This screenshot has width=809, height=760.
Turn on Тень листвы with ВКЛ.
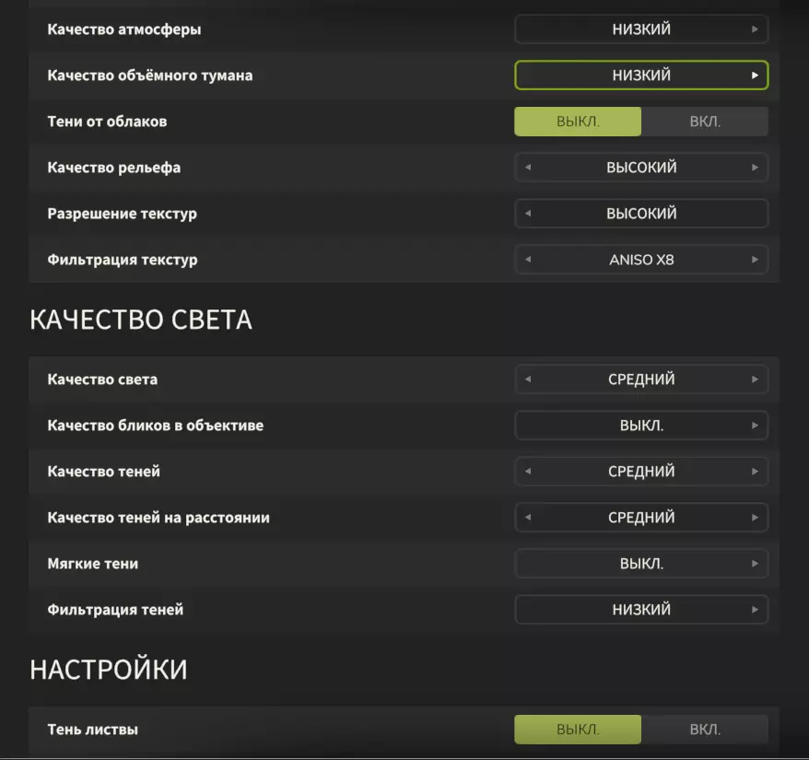[705, 730]
